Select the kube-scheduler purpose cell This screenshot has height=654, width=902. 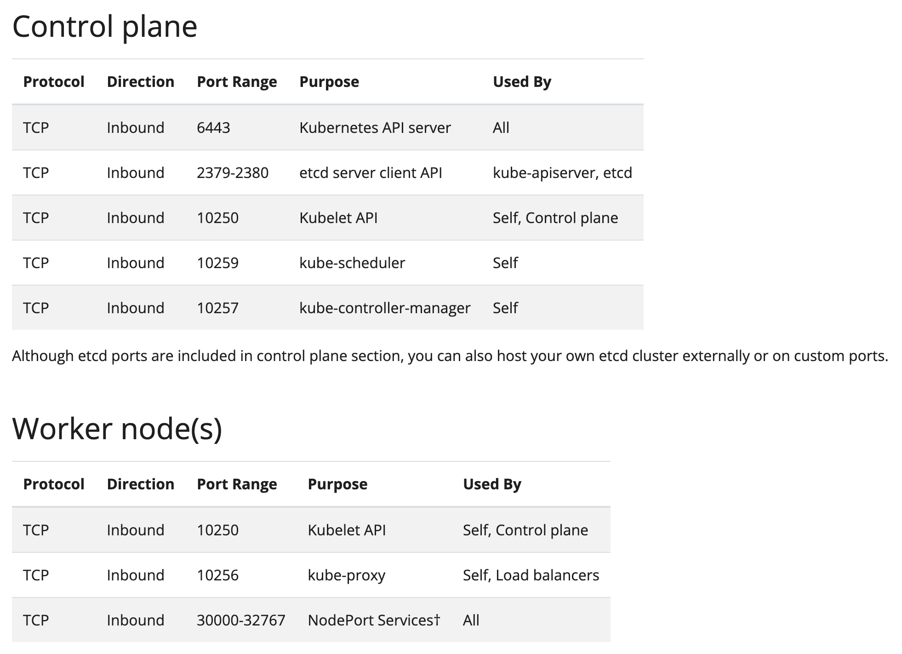tap(352, 263)
